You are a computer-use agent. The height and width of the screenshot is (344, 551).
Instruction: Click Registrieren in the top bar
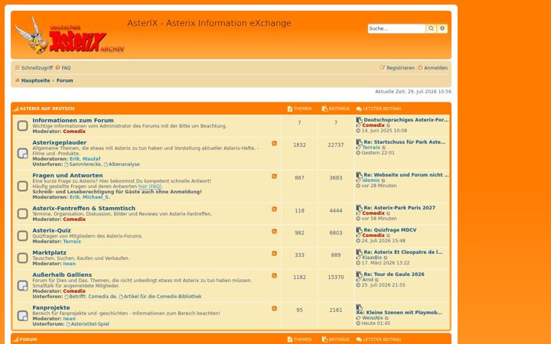[x=397, y=68]
